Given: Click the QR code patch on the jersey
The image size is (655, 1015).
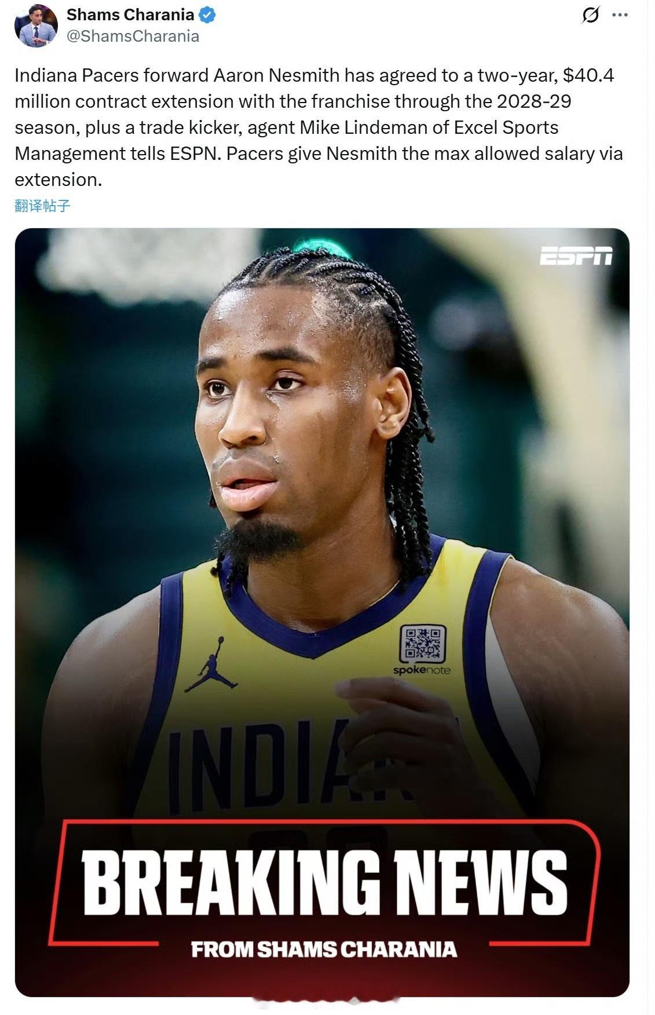Looking at the screenshot, I should tap(422, 644).
